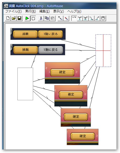Open a file using the folder icon
The width and height of the screenshot is (120, 153).
click(14, 18)
